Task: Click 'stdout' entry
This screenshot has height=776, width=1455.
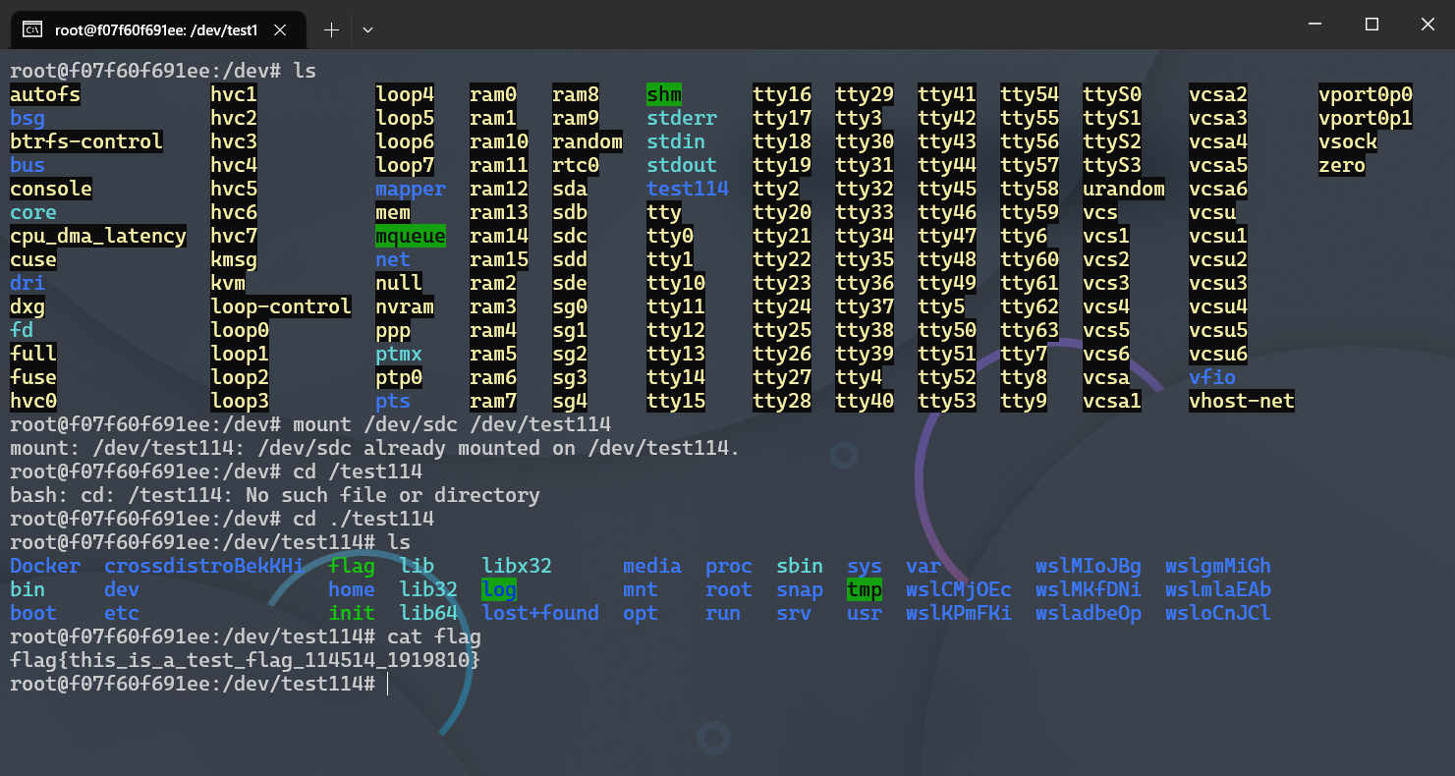Action: coord(682,165)
